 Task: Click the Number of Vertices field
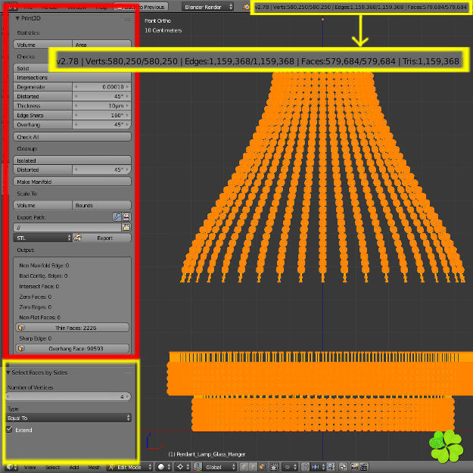coord(69,397)
